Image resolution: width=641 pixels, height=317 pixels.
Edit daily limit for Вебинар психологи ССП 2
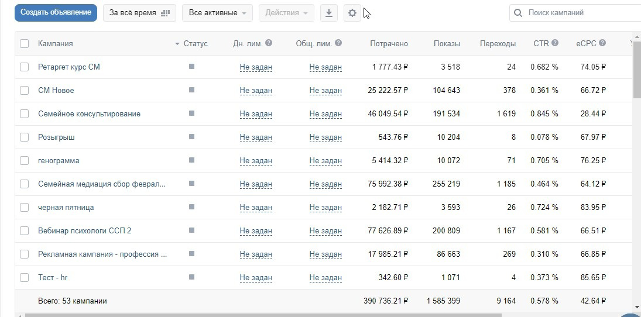(256, 231)
